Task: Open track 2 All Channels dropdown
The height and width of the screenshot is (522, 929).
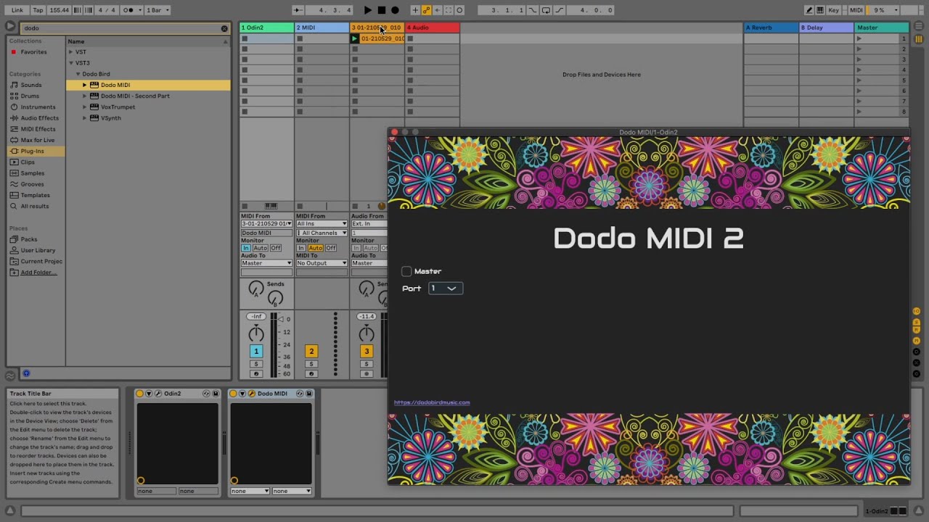Action: (x=322, y=233)
